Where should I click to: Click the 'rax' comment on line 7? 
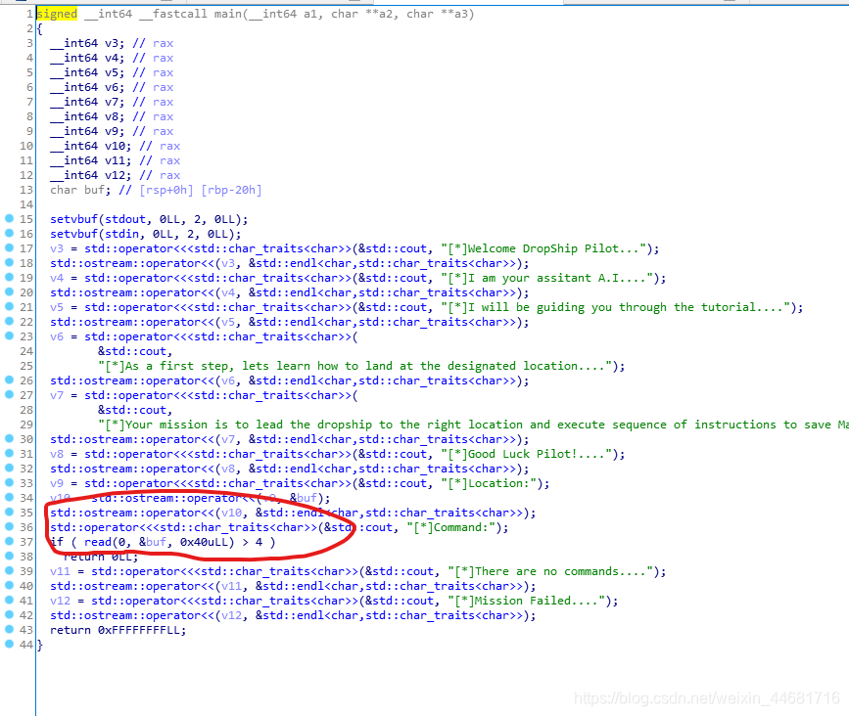tap(163, 102)
